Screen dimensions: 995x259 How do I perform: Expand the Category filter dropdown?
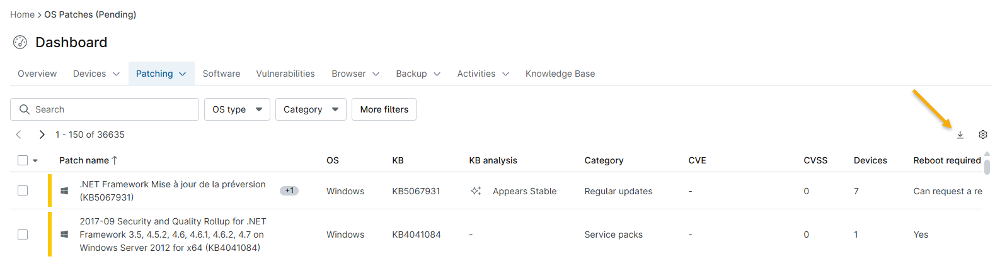point(311,109)
